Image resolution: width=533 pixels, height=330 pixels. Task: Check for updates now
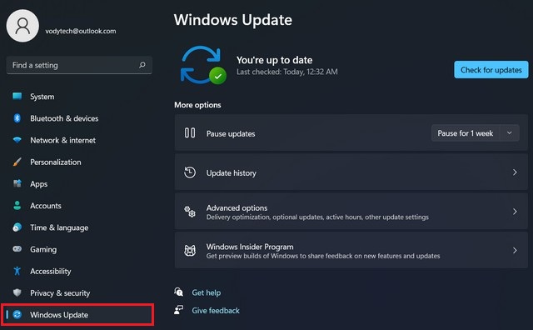(x=491, y=70)
